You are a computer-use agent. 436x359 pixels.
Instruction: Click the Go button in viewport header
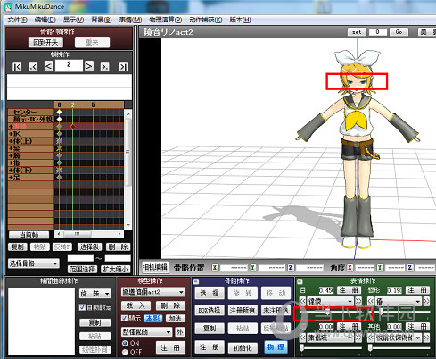pos(399,32)
